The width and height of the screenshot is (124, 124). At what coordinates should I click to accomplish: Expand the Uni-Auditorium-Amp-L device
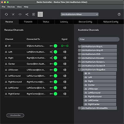79,46
